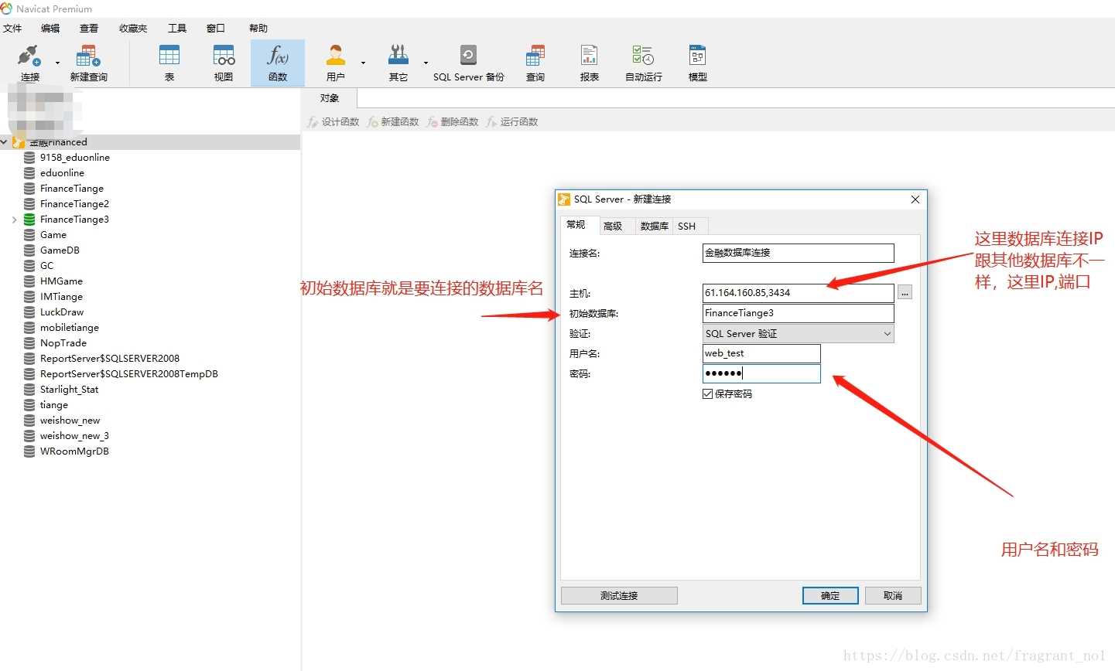Switch to the 高级 tab in dialog
Image resolution: width=1115 pixels, height=671 pixels.
pyautogui.click(x=613, y=226)
